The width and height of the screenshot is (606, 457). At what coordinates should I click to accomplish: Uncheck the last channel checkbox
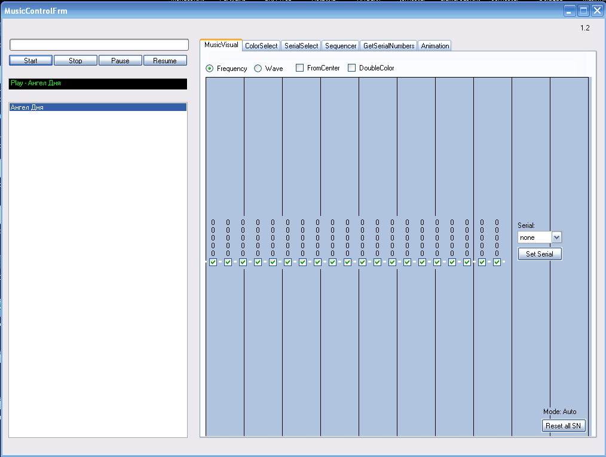point(497,262)
